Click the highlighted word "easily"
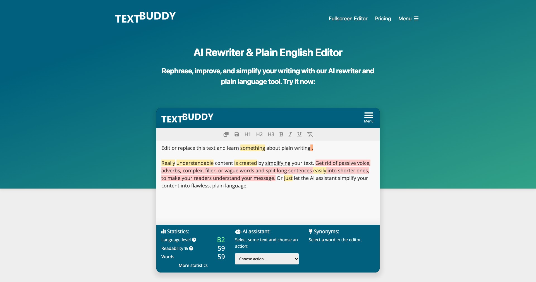536x282 pixels. point(320,171)
